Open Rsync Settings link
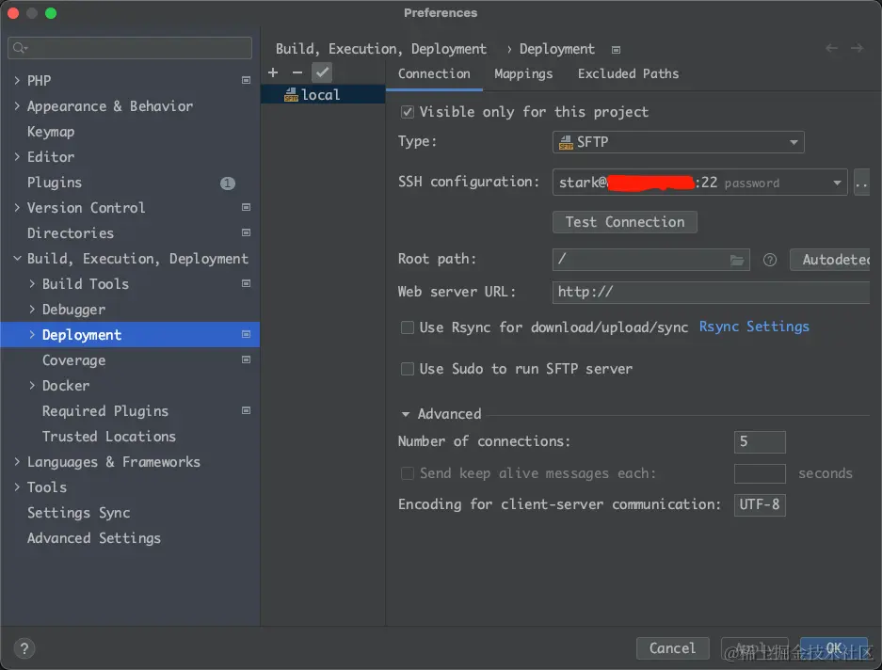Viewport: 882px width, 670px height. tap(754, 327)
